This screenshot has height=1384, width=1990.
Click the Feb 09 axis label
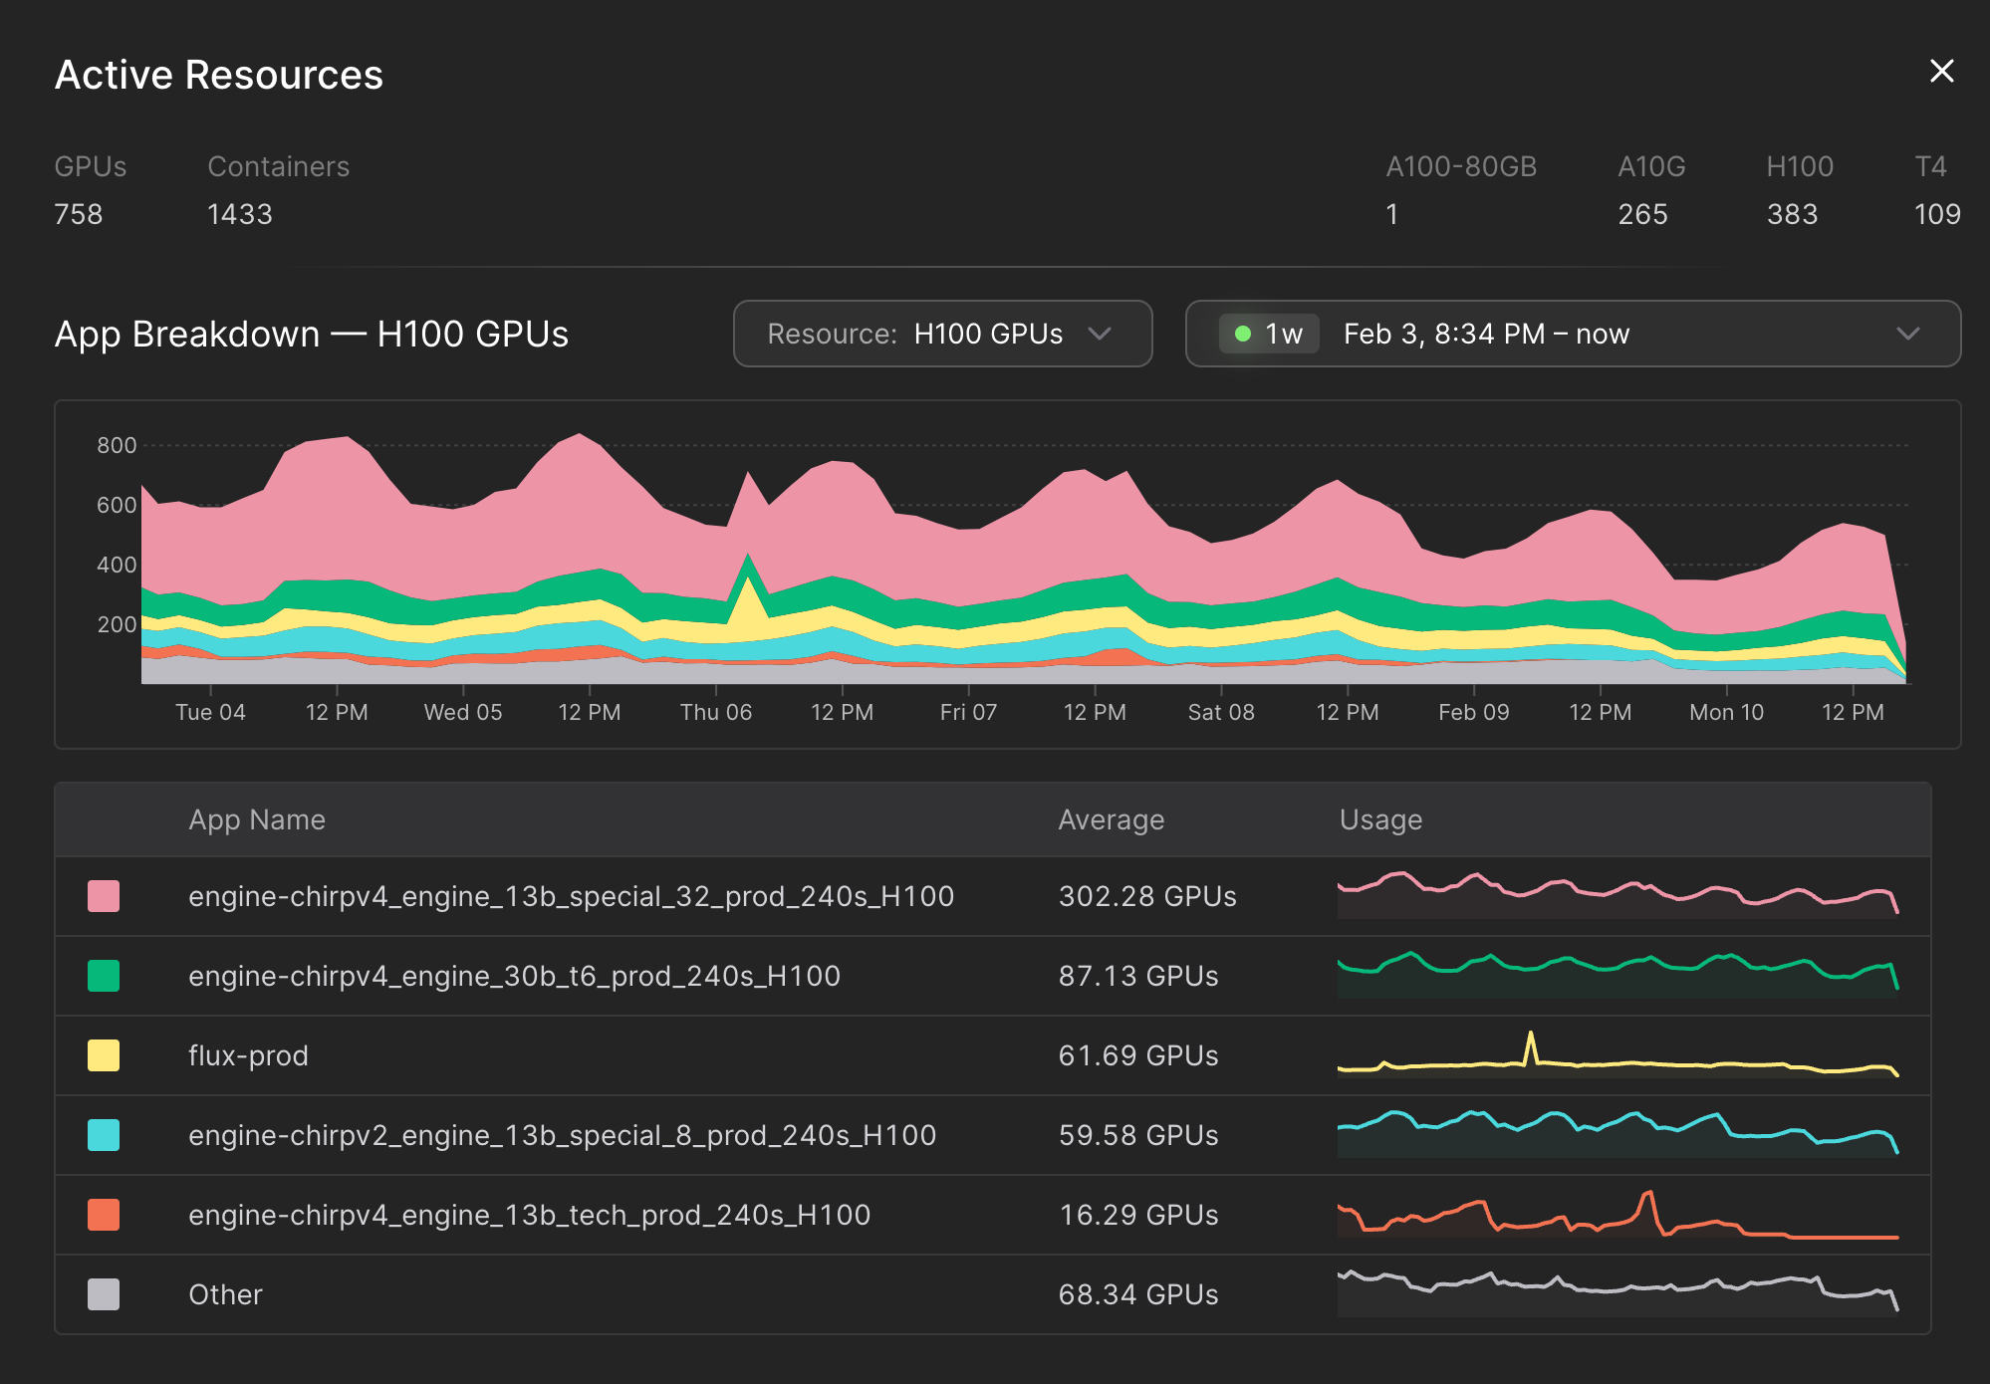coord(1474,712)
